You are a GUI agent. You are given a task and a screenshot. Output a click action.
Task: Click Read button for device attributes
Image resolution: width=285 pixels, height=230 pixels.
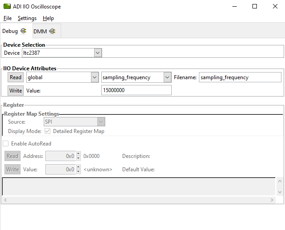click(16, 77)
